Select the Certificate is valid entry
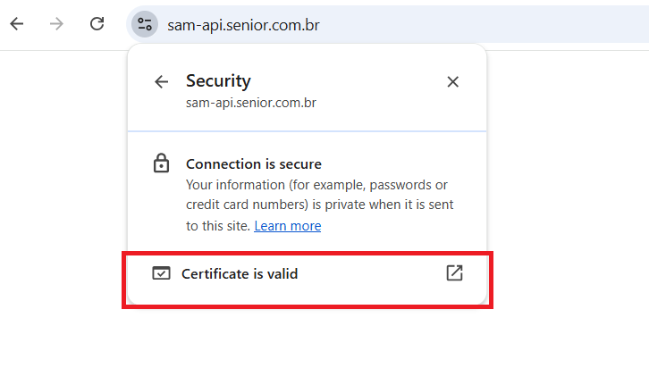Screen dimensions: 649x385 click(240, 274)
